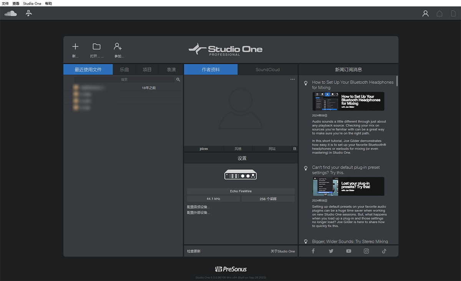Open article Bigger, Wider Sounds: Try Stereo Miking

click(350, 242)
